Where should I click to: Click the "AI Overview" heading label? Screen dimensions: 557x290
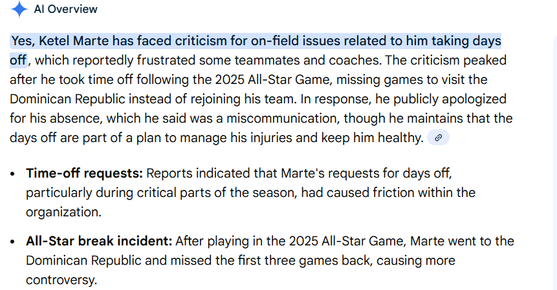[x=65, y=9]
